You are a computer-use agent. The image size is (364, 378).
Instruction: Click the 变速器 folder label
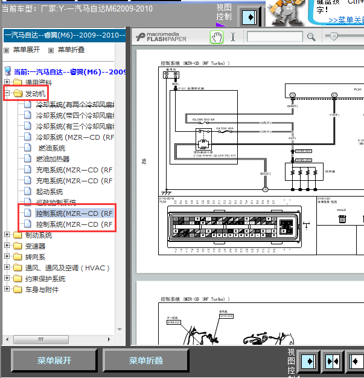35,246
